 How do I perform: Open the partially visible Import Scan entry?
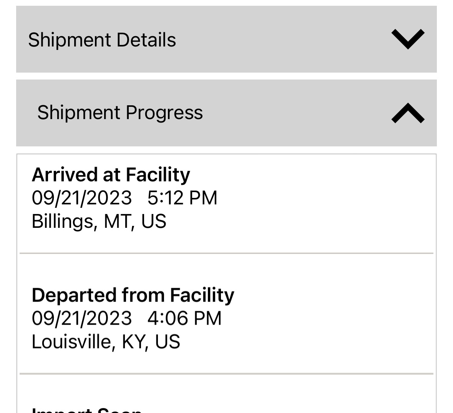(x=87, y=410)
